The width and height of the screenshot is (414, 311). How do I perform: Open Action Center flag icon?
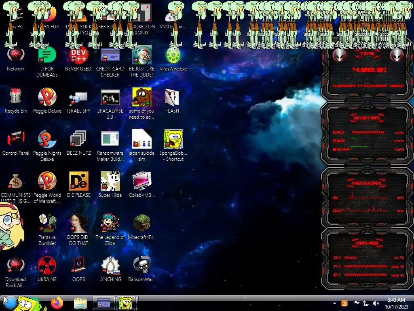(356, 303)
